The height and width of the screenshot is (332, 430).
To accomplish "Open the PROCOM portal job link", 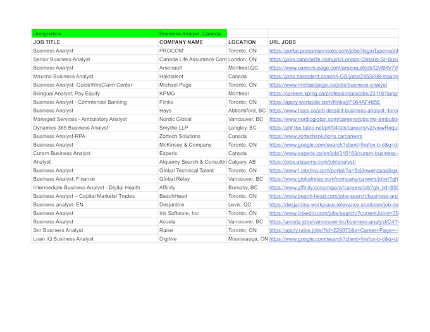I will coord(333,51).
